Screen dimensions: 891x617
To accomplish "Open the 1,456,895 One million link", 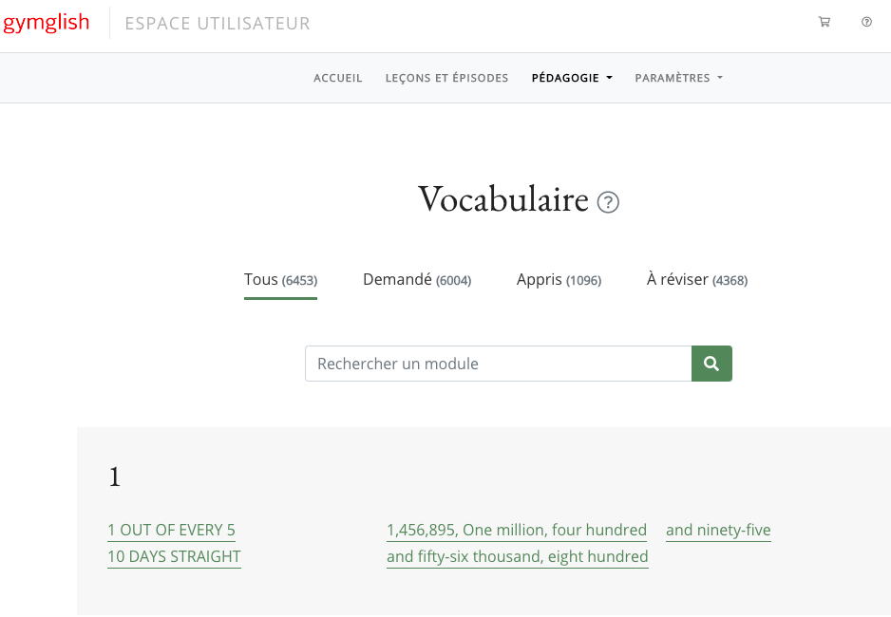I will click(517, 530).
